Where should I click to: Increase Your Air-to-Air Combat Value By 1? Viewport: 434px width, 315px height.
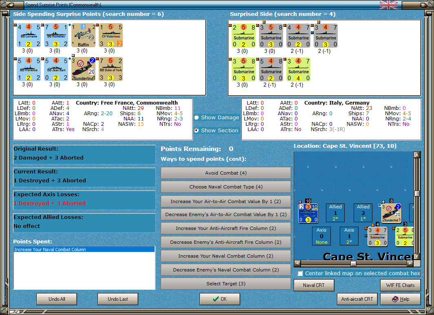click(x=226, y=201)
